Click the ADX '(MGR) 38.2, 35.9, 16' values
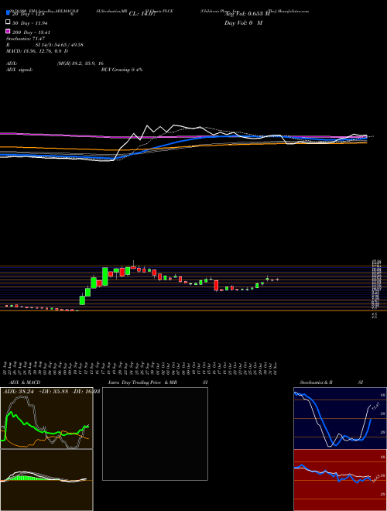 click(x=80, y=63)
